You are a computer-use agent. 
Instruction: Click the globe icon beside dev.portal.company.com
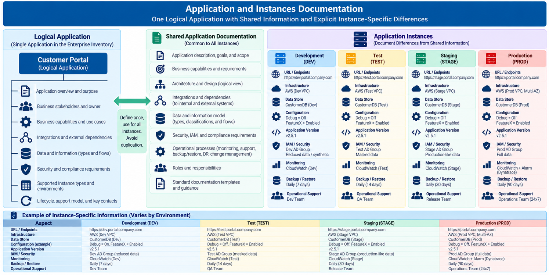[x=276, y=74]
